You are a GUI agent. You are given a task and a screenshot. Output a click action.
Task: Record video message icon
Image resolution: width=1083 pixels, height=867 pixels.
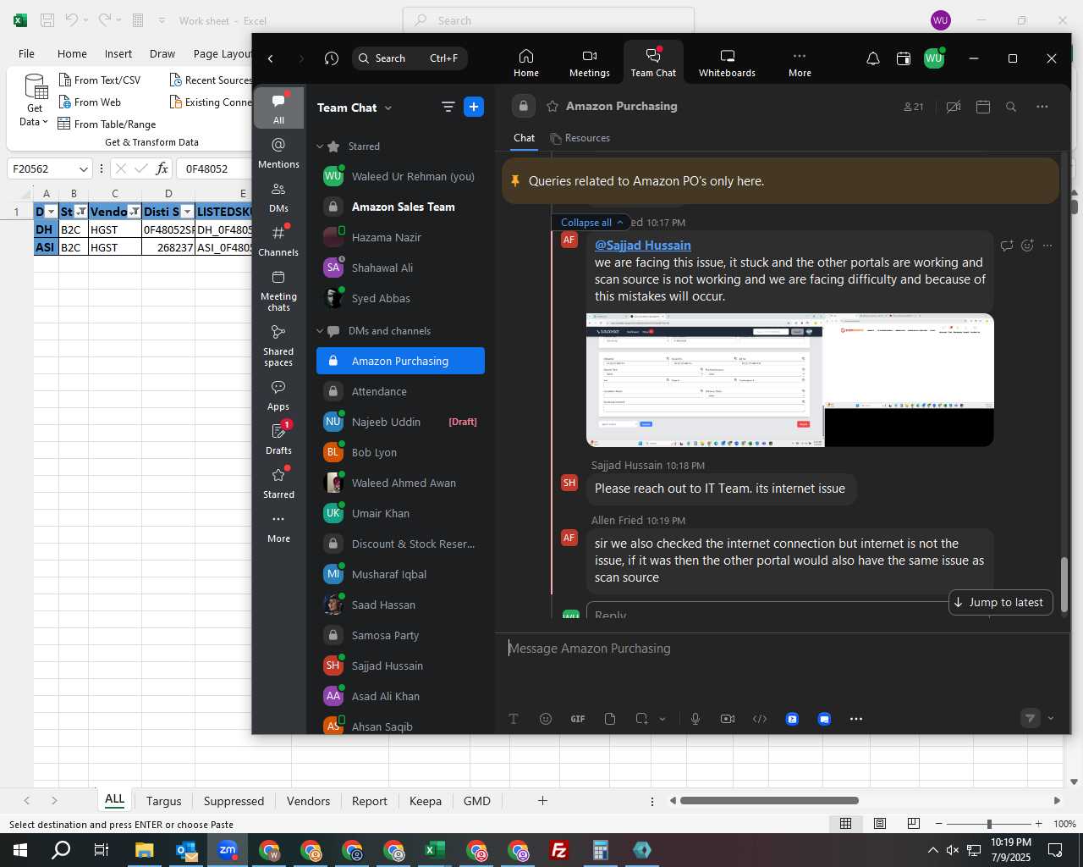click(728, 719)
